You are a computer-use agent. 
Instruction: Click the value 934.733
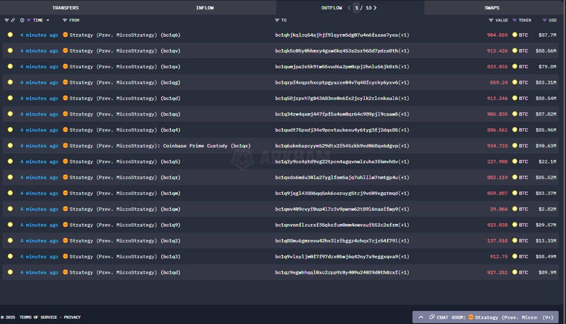click(x=497, y=146)
